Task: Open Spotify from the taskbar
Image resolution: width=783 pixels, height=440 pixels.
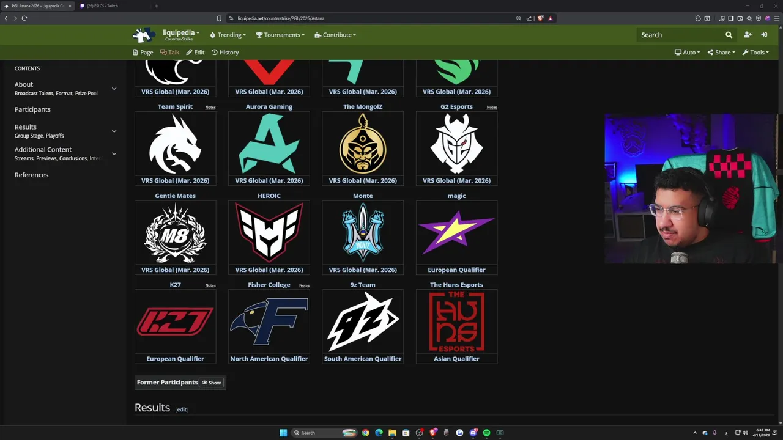Action: point(486,433)
